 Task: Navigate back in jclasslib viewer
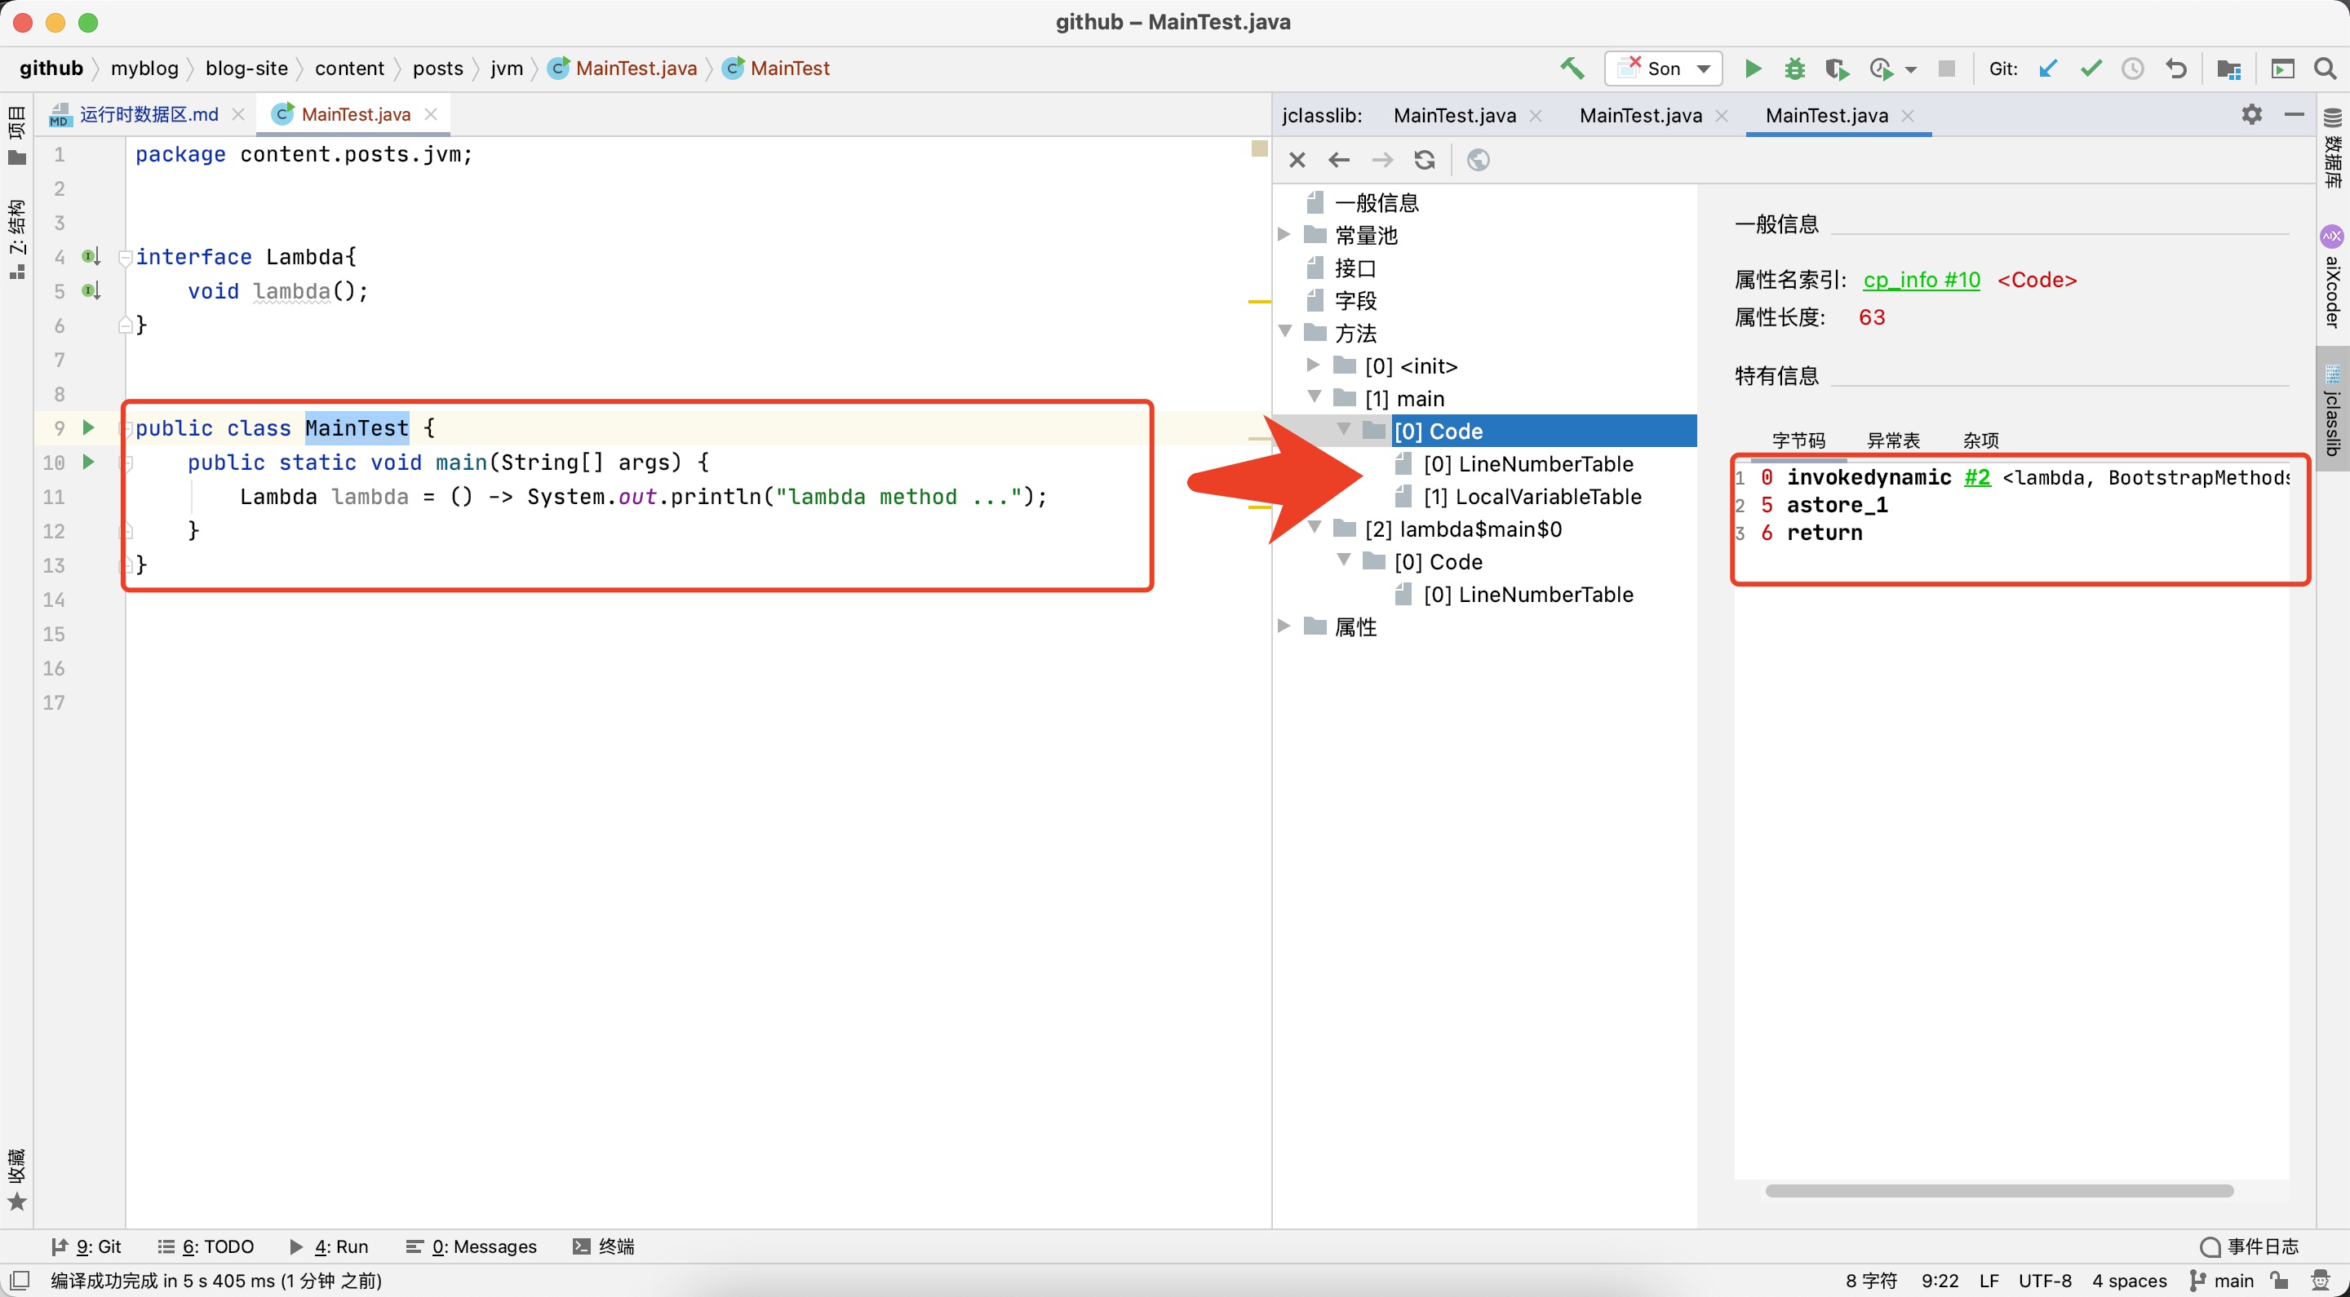[1338, 161]
